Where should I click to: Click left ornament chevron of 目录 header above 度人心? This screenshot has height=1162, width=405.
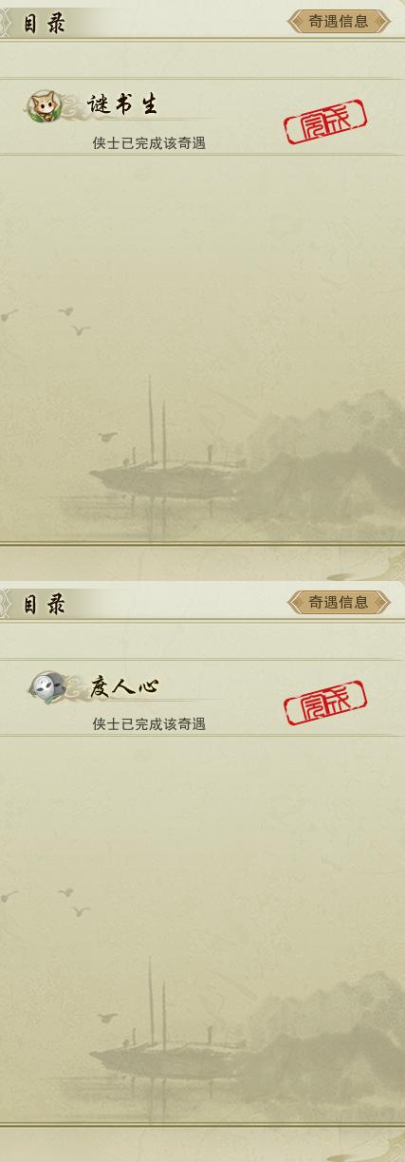pyautogui.click(x=4, y=604)
